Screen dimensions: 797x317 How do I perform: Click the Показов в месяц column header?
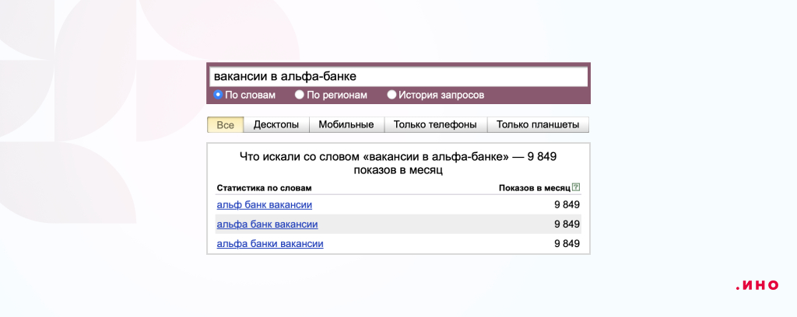pyautogui.click(x=534, y=188)
